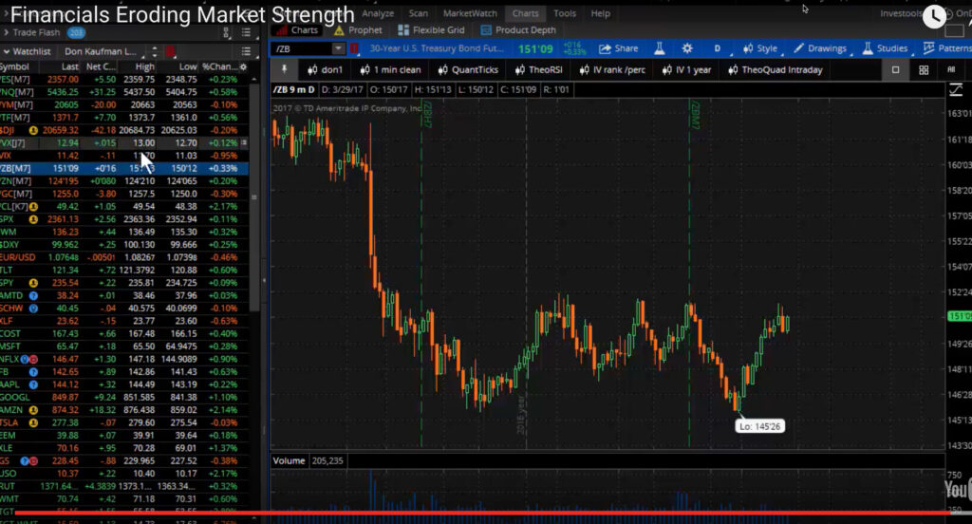The width and height of the screenshot is (972, 524).
Task: Click the yellow icon beside SPX
Action: click(x=33, y=219)
